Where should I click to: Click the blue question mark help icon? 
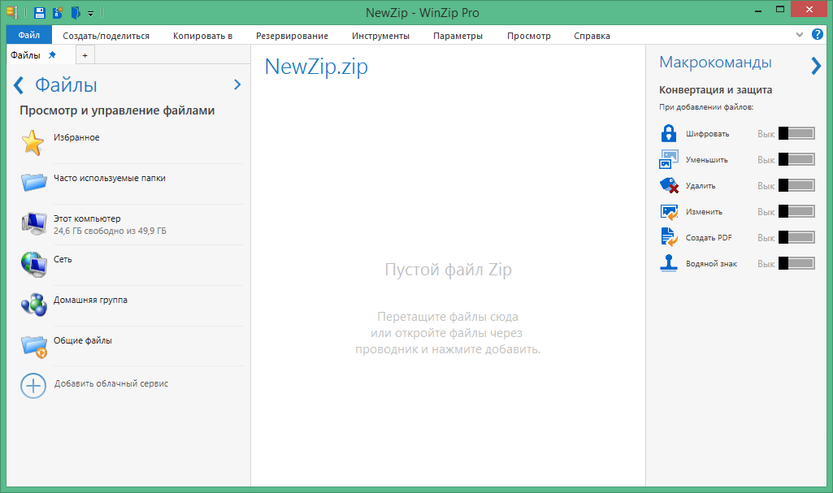point(817,34)
